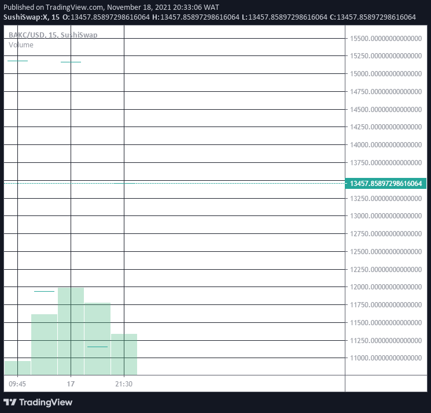Click the Open value O:13457.85897298616064
The image size is (431, 413).
(x=106, y=17)
